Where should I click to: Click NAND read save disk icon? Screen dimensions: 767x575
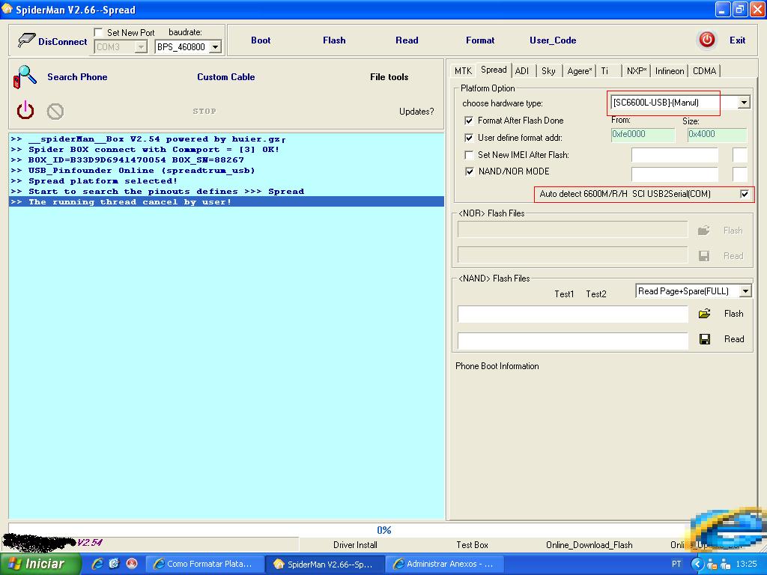(704, 339)
